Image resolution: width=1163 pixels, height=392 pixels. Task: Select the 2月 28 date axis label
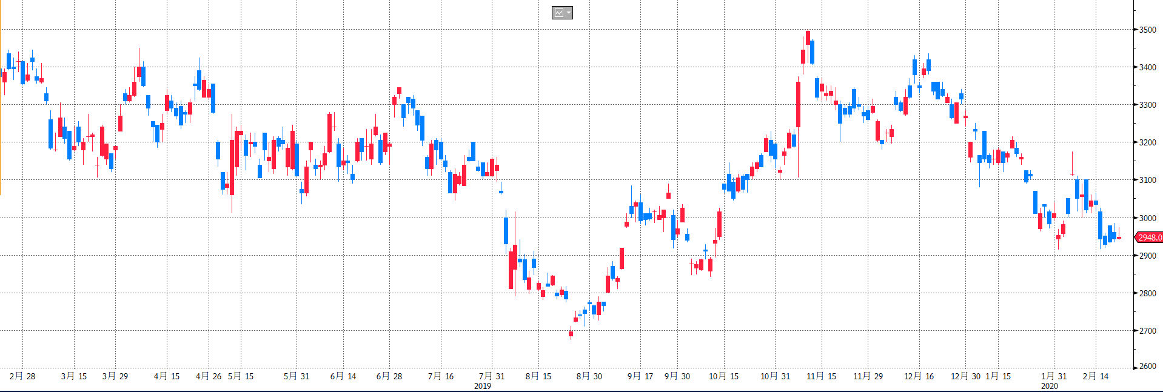pyautogui.click(x=22, y=376)
